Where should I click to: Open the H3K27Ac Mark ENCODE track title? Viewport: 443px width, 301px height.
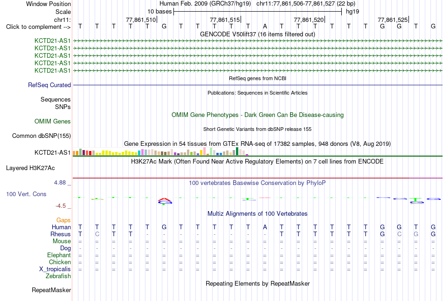click(257, 162)
